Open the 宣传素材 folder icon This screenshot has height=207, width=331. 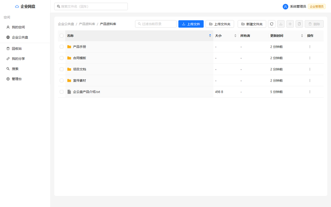point(69,80)
